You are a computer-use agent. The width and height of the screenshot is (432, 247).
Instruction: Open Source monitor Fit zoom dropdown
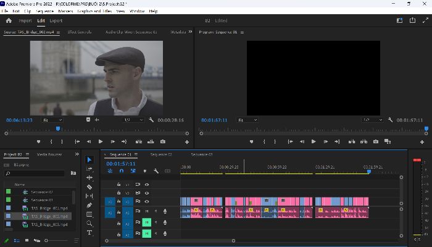(52, 120)
